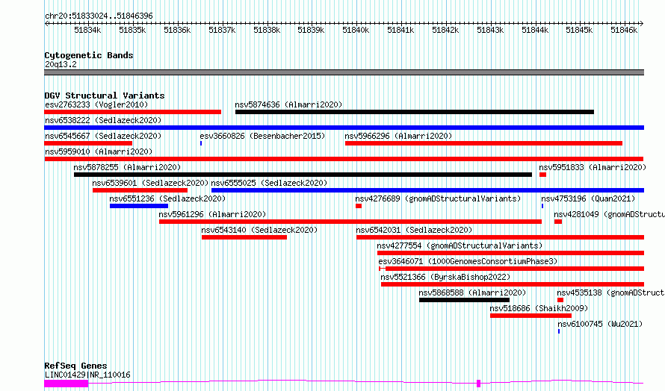Click the LINC01429|NR_110016 gene label
The image size is (665, 391).
pos(87,375)
